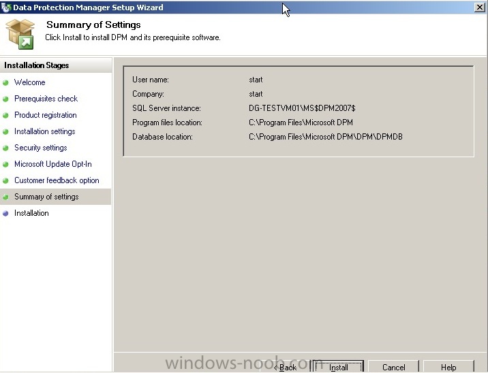Image resolution: width=488 pixels, height=373 pixels.
Task: Click green bullet next to Microsoft Update Opt-In
Action: click(5, 165)
